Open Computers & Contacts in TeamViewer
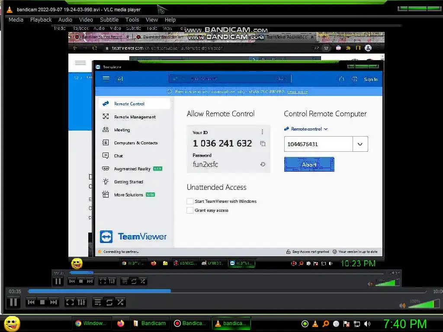The image size is (443, 332). coord(135,143)
